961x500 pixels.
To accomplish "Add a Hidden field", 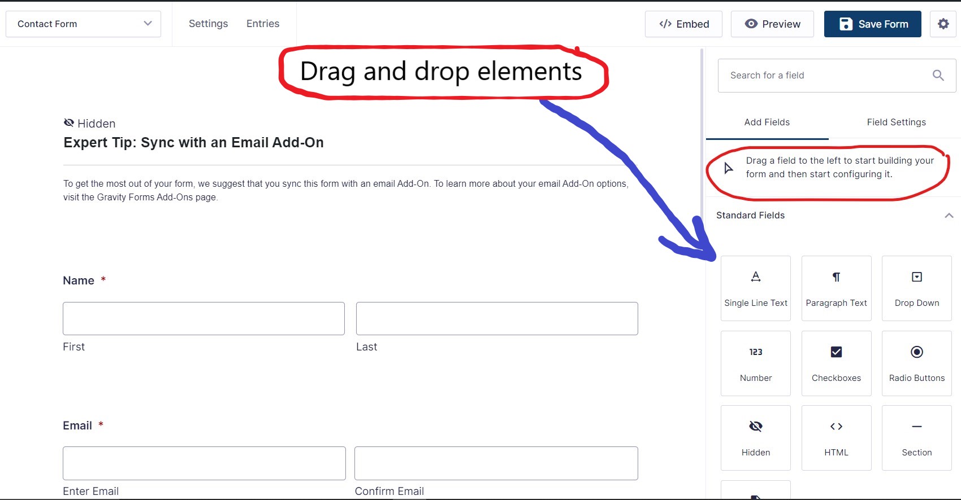I will (x=756, y=438).
